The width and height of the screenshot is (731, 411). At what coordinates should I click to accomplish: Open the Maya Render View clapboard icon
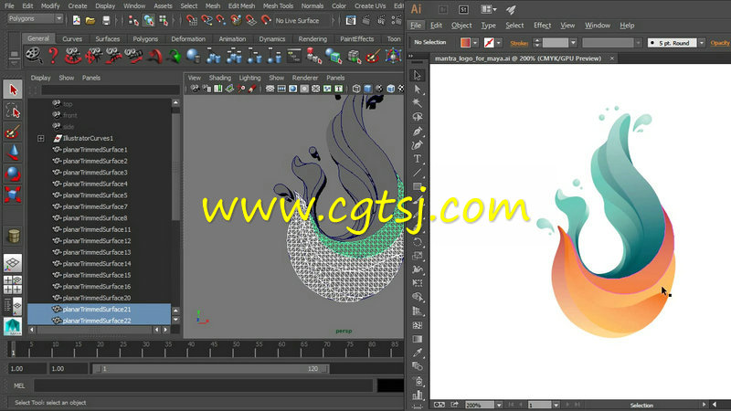point(351,20)
